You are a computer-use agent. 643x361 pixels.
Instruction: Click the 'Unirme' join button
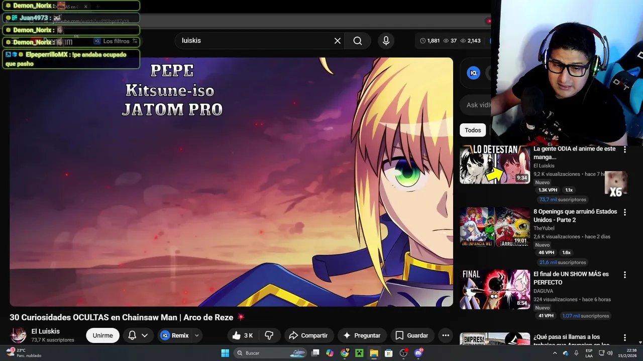[102, 335]
